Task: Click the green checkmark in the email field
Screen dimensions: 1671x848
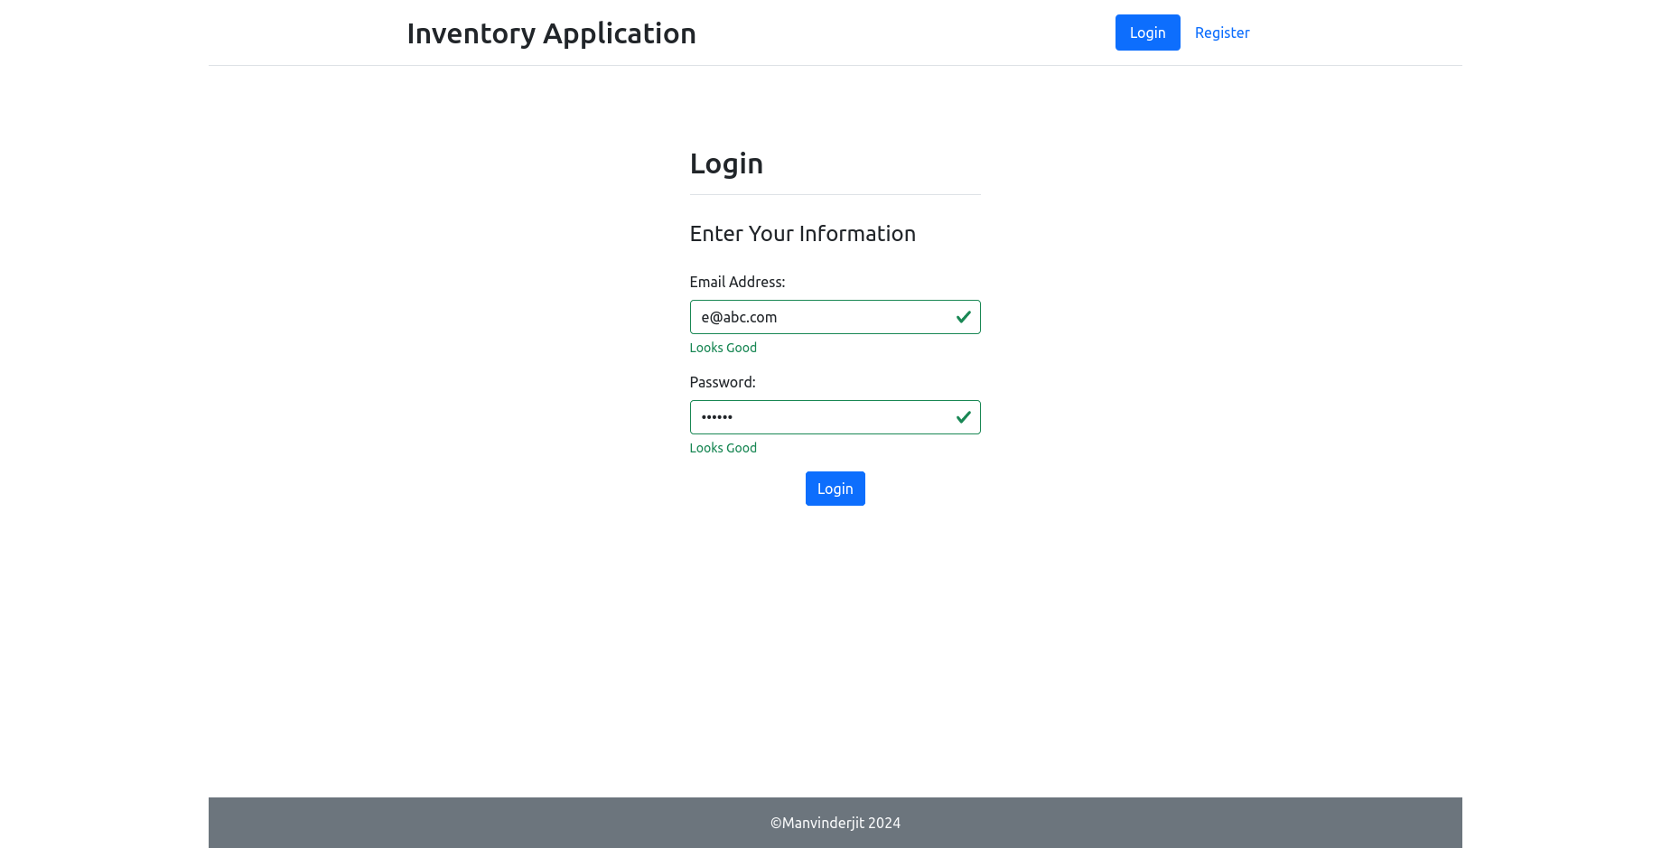Action: pyautogui.click(x=963, y=317)
